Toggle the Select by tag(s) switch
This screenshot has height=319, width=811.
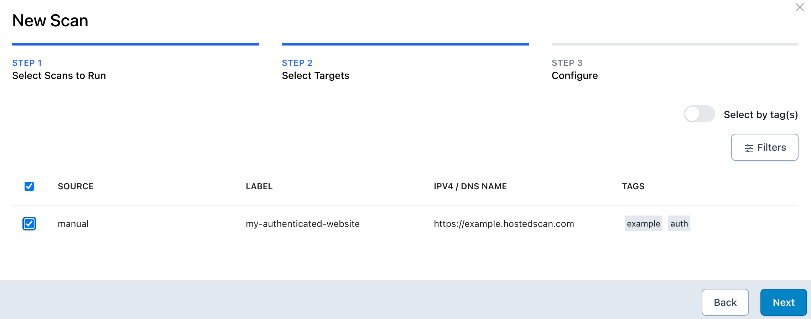tap(699, 114)
